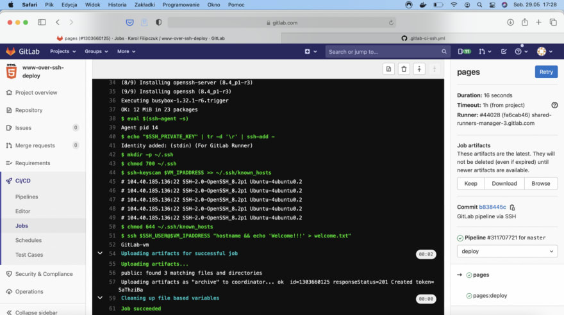
Task: Open Operations in sidebar
Action: coord(29,292)
